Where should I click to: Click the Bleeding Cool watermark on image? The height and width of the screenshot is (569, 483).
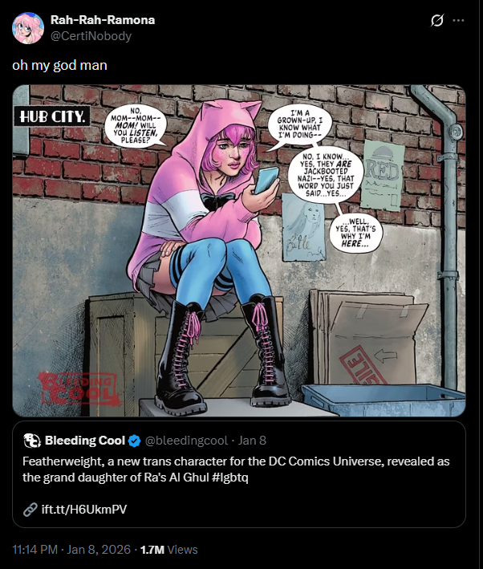pos(78,388)
